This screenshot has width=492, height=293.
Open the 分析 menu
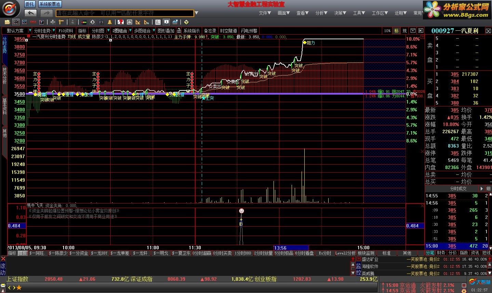321,13
